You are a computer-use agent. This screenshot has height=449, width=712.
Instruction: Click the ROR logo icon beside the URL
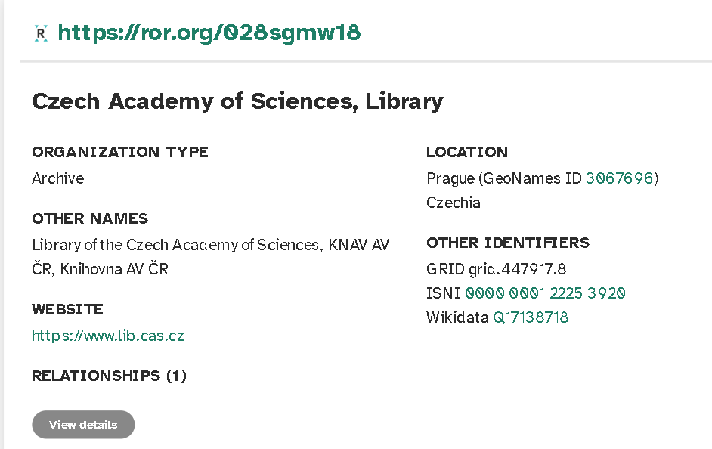(x=41, y=33)
